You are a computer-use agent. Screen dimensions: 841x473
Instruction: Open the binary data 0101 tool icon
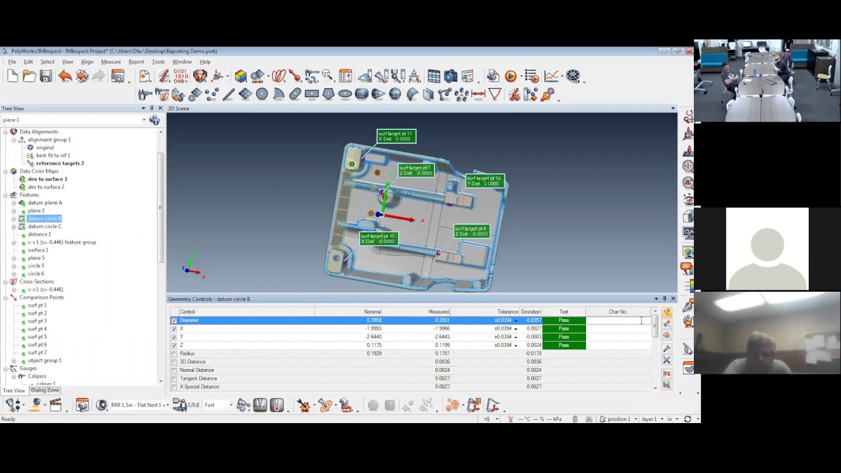pos(181,76)
